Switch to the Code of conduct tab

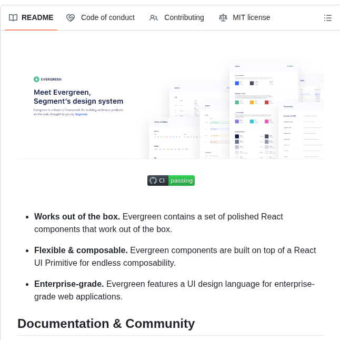click(x=101, y=17)
